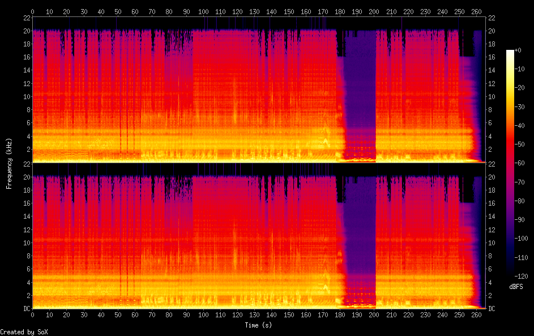The height and width of the screenshot is (336, 534).
Task: Click the "Frequency (kHz)" vertical axis label
Action: [9, 163]
